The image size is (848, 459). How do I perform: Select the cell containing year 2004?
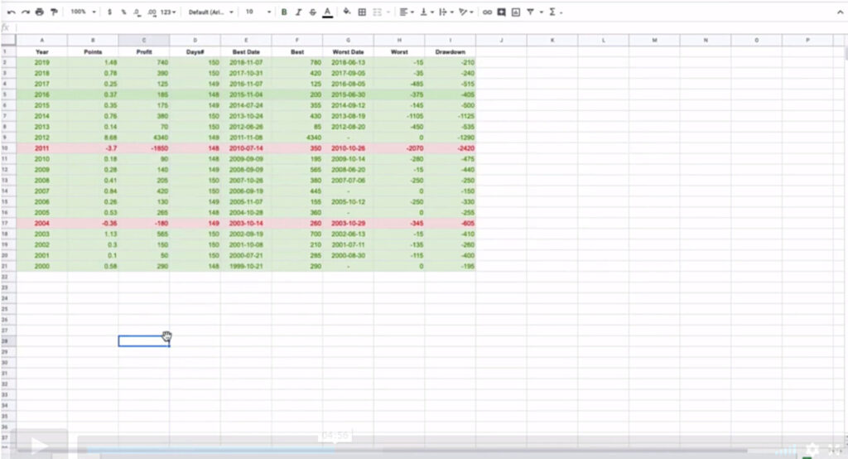click(x=41, y=223)
